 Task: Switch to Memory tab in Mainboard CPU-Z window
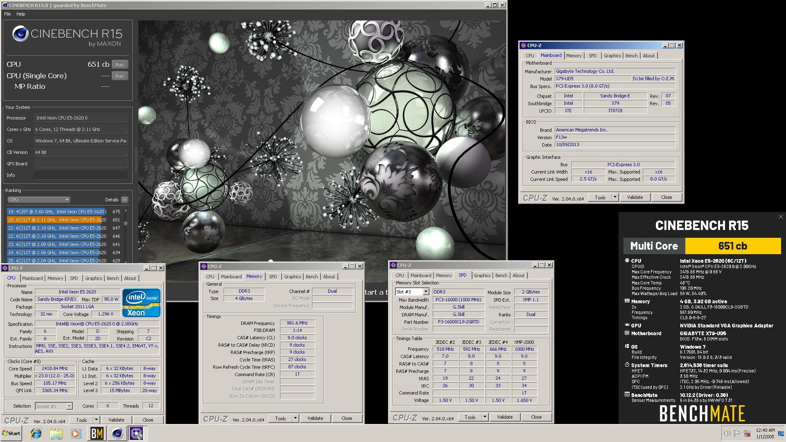click(574, 56)
